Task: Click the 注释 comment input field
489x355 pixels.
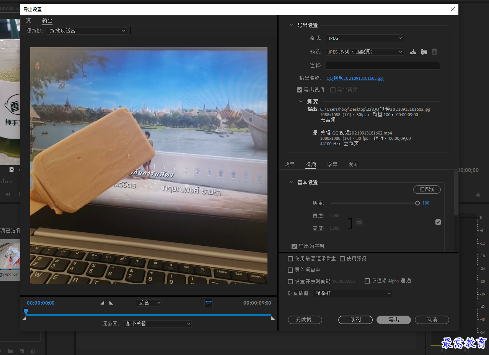Action: tap(383, 66)
